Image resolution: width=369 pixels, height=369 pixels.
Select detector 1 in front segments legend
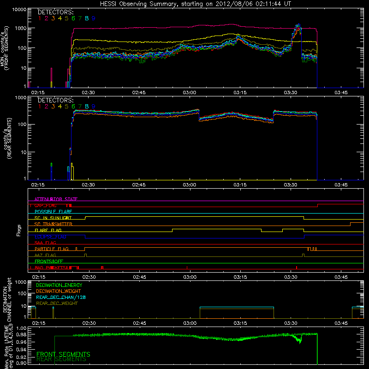[40, 18]
